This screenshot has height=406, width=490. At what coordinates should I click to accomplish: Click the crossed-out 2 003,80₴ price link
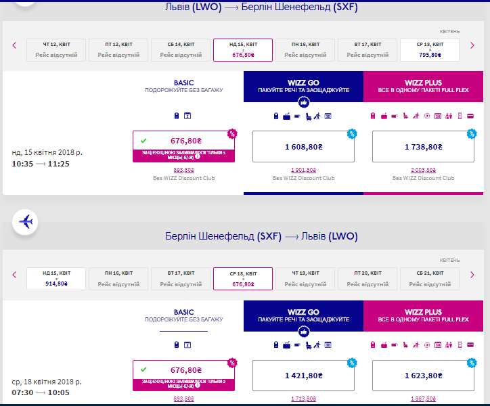[423, 170]
